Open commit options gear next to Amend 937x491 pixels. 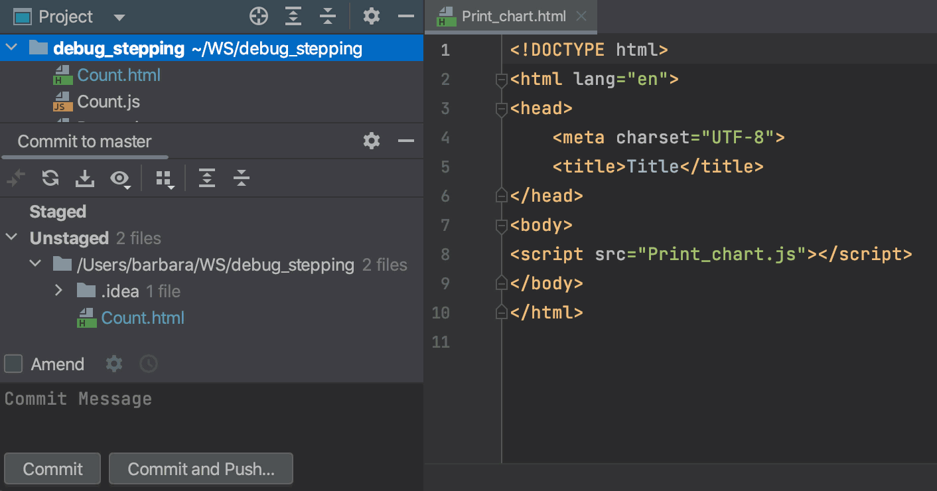tap(114, 364)
